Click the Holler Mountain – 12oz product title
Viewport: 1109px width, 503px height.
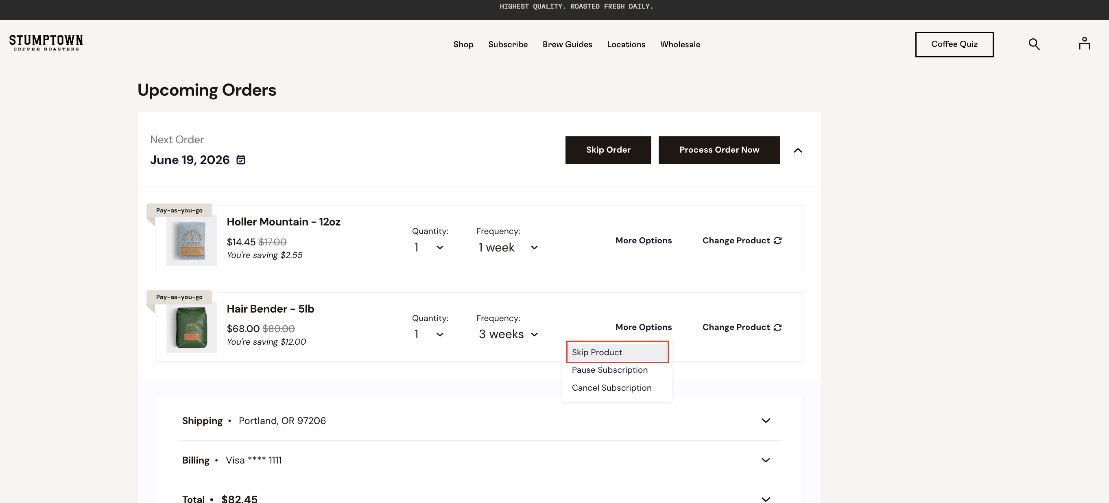[283, 222]
